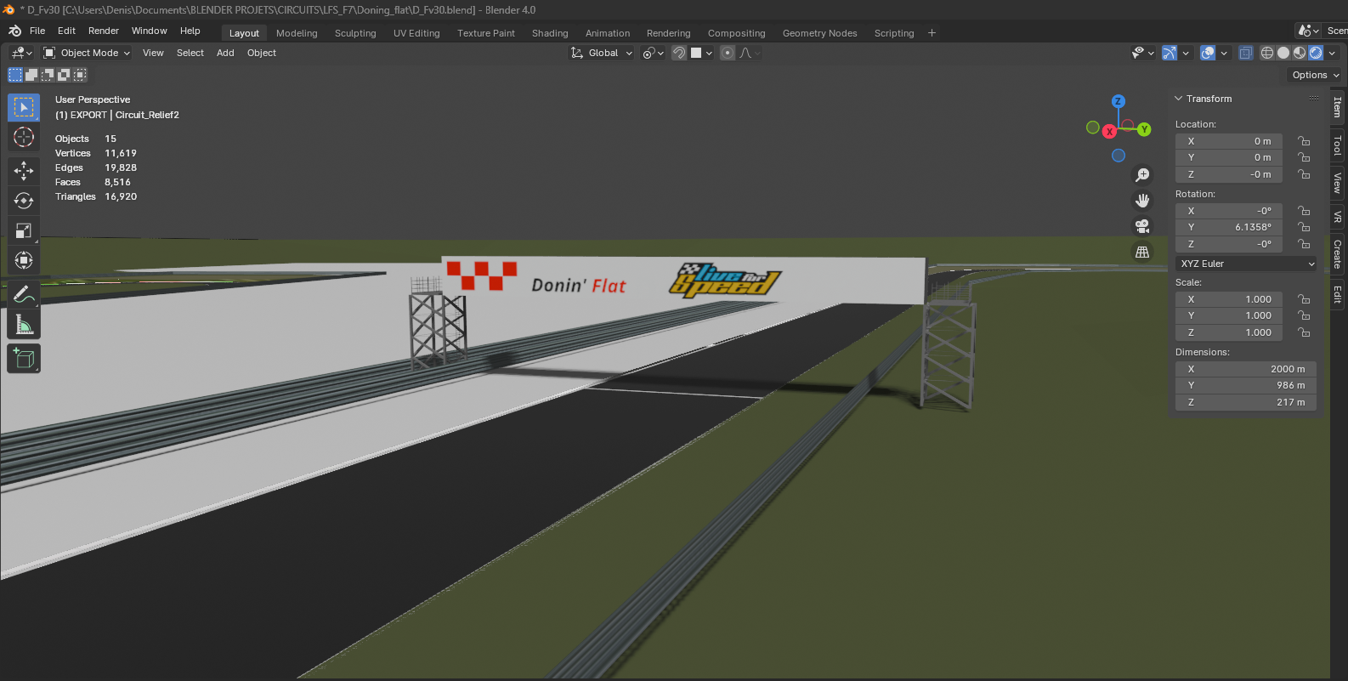1348x681 pixels.
Task: Switch to the UV Editing workspace tab
Action: tap(416, 33)
